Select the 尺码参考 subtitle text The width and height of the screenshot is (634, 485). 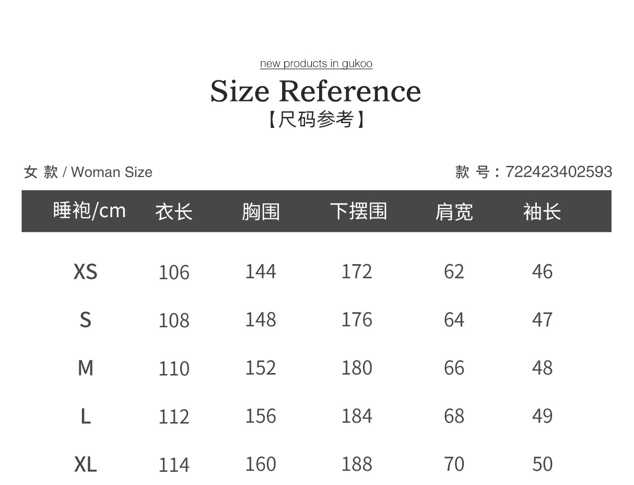pyautogui.click(x=316, y=119)
